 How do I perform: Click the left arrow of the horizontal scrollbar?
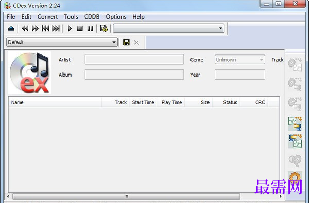(x=8, y=196)
